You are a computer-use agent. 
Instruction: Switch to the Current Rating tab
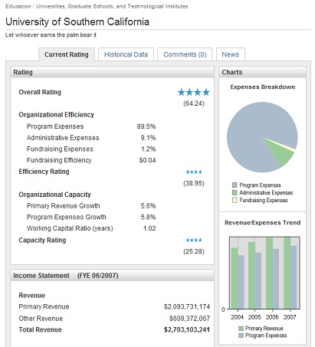tap(67, 54)
